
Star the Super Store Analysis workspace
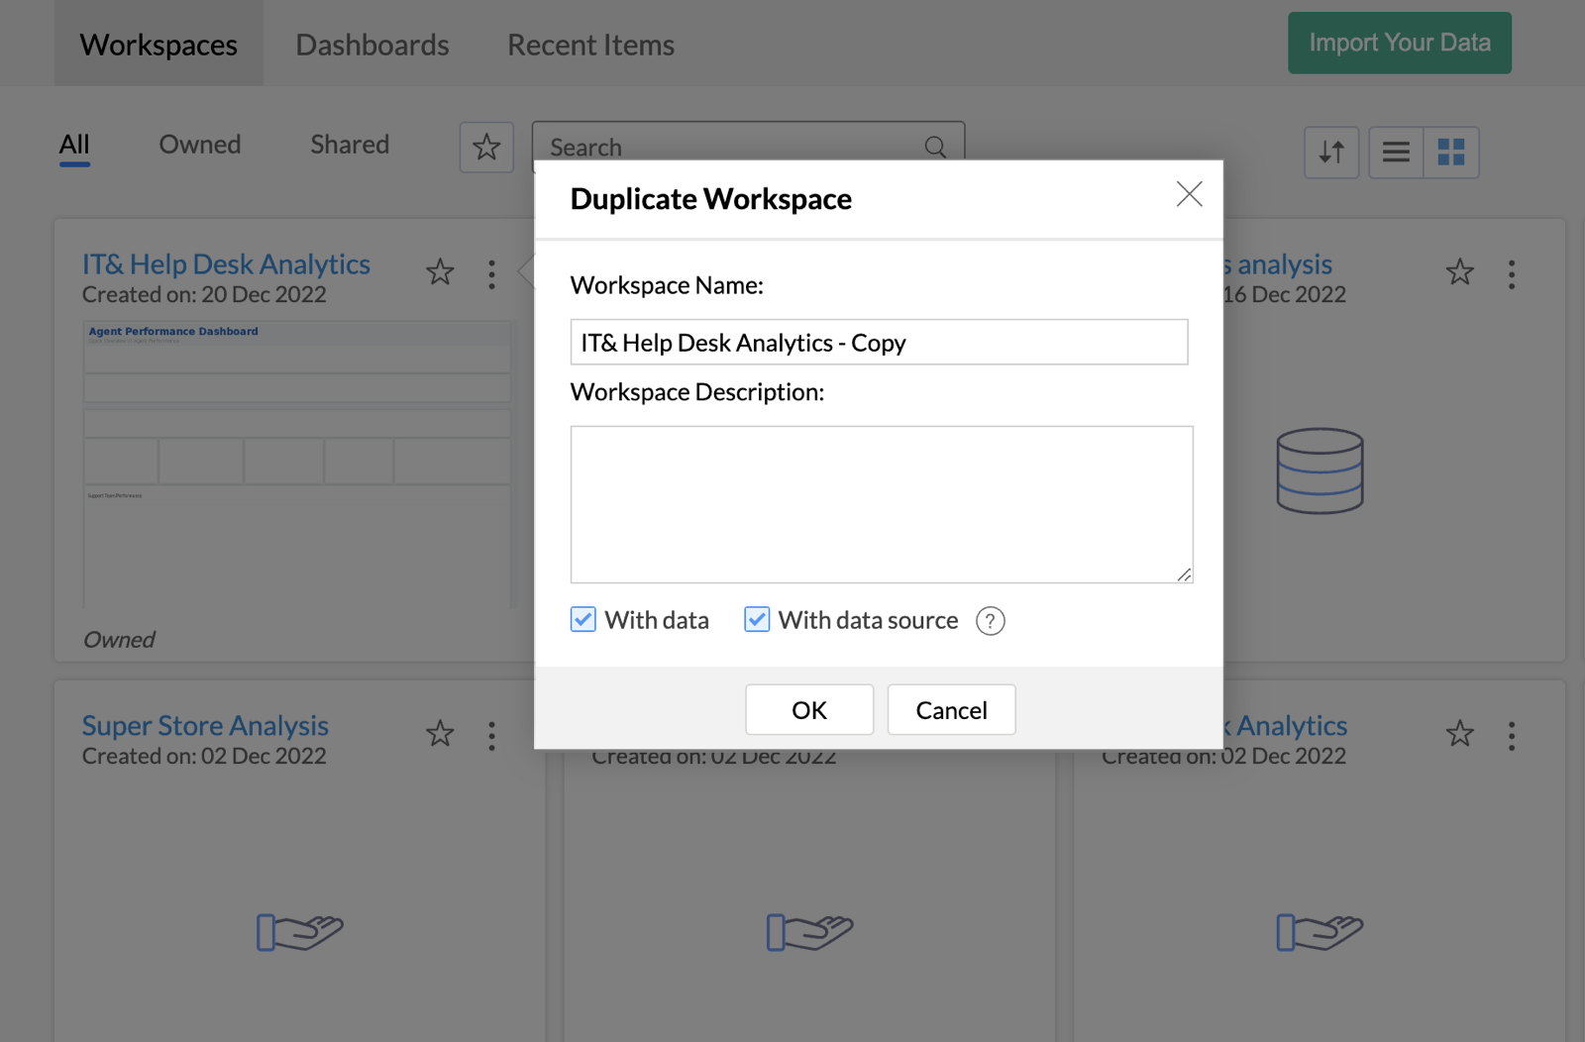[440, 734]
